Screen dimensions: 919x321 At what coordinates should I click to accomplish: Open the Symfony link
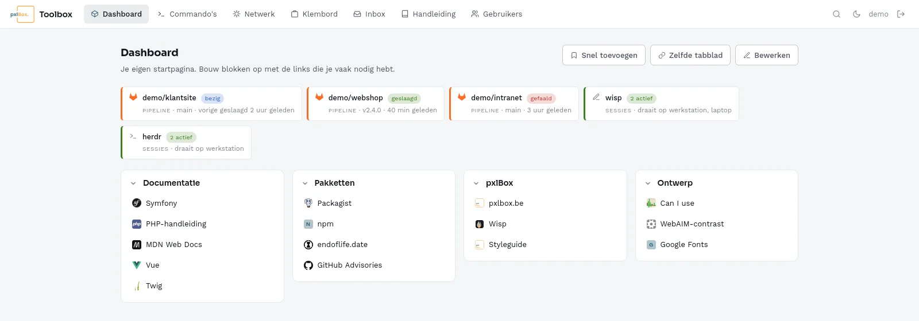161,203
